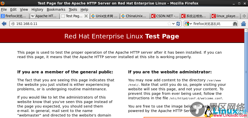248x118 pixels.
Task: Click the U favicon on ChinaUnix tab
Action: 123,16
